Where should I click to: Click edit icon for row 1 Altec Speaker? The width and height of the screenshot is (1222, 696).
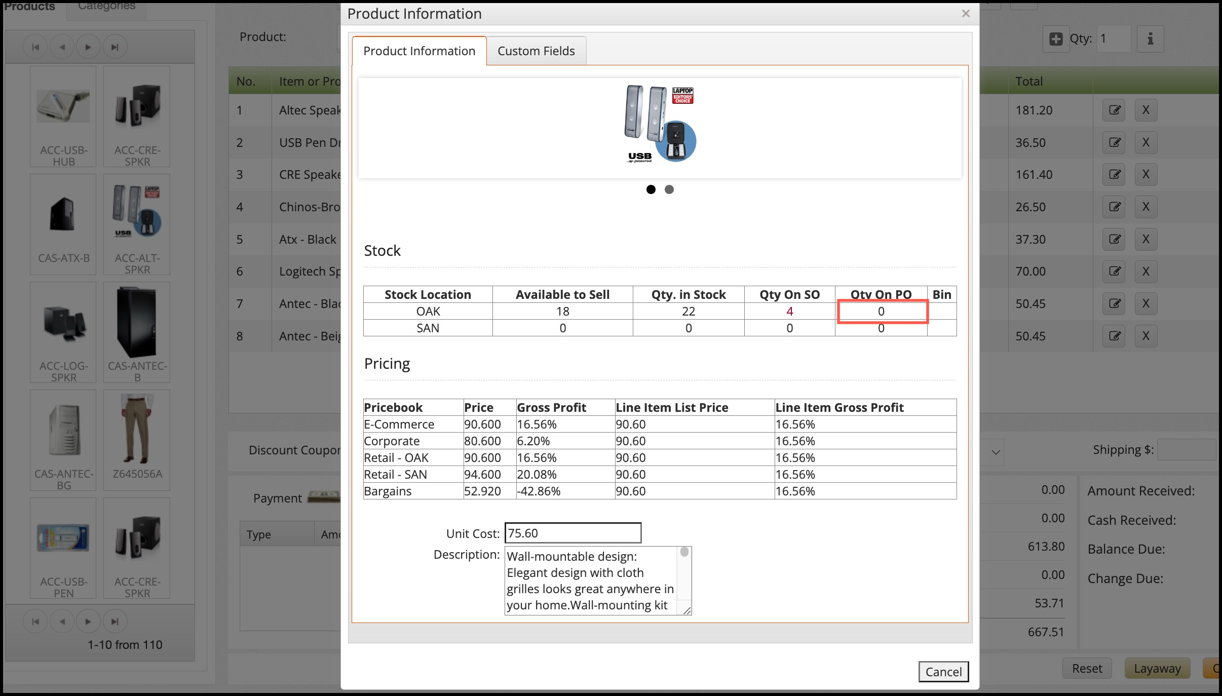point(1114,110)
